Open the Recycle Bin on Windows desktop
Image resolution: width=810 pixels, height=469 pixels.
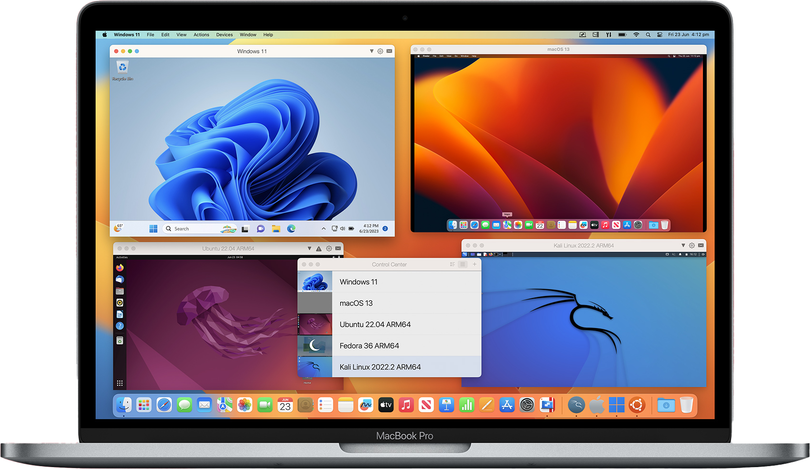(x=122, y=70)
